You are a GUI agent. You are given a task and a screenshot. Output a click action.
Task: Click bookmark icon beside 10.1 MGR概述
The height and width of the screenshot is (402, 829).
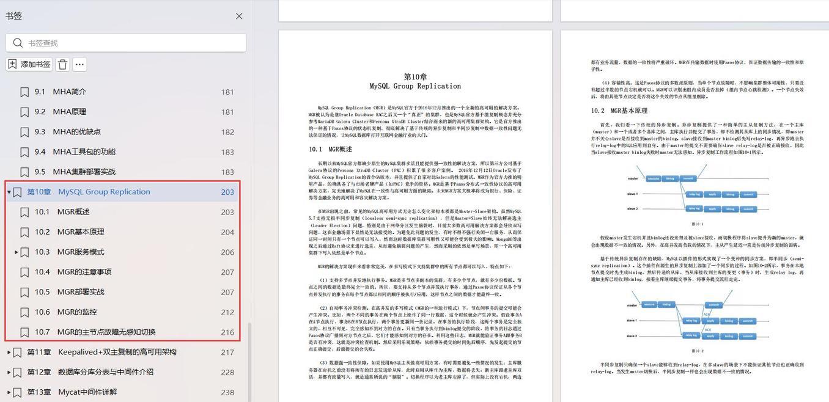click(x=24, y=212)
